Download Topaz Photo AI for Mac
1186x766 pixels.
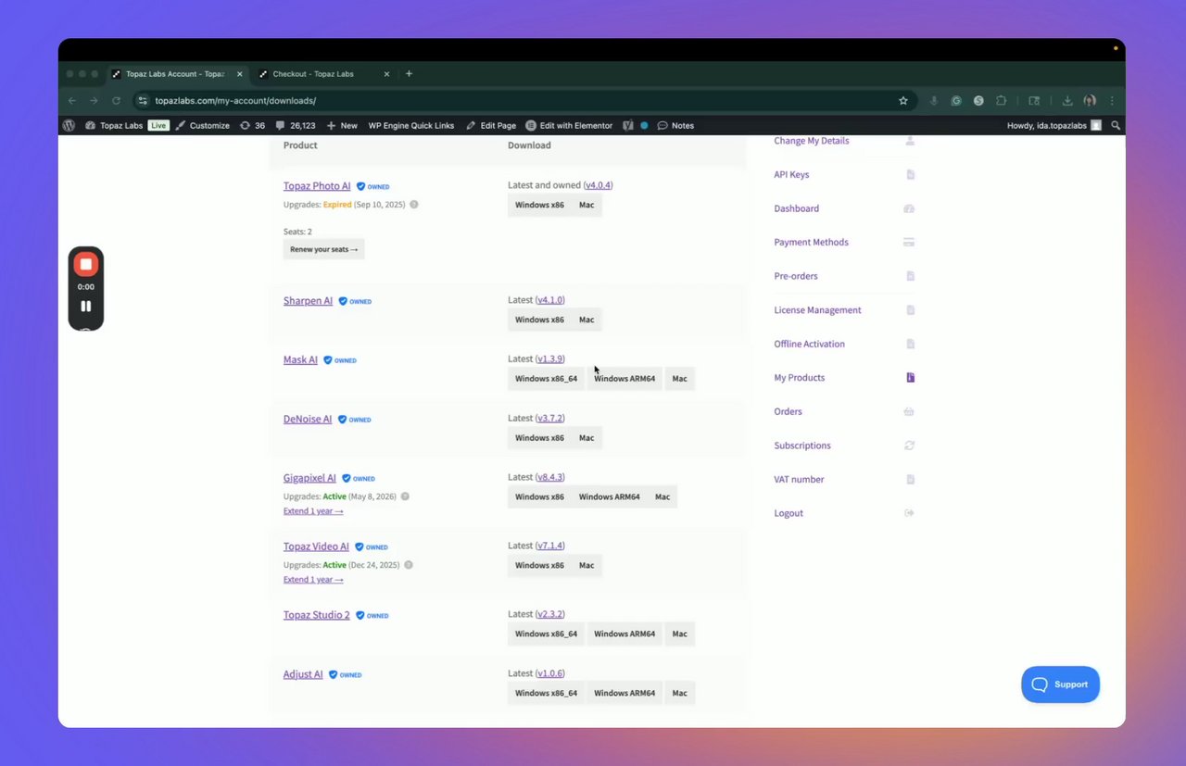coord(587,205)
